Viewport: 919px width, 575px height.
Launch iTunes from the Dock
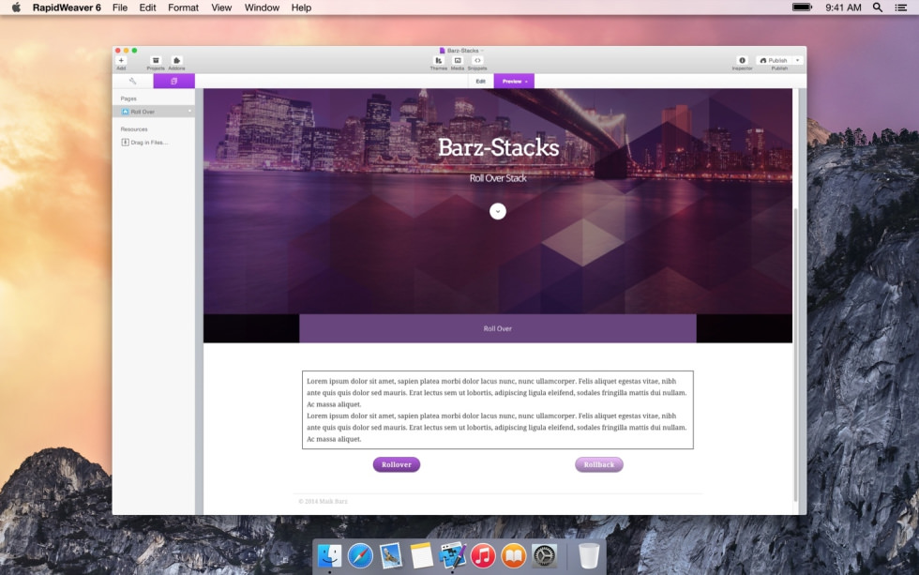coord(483,555)
